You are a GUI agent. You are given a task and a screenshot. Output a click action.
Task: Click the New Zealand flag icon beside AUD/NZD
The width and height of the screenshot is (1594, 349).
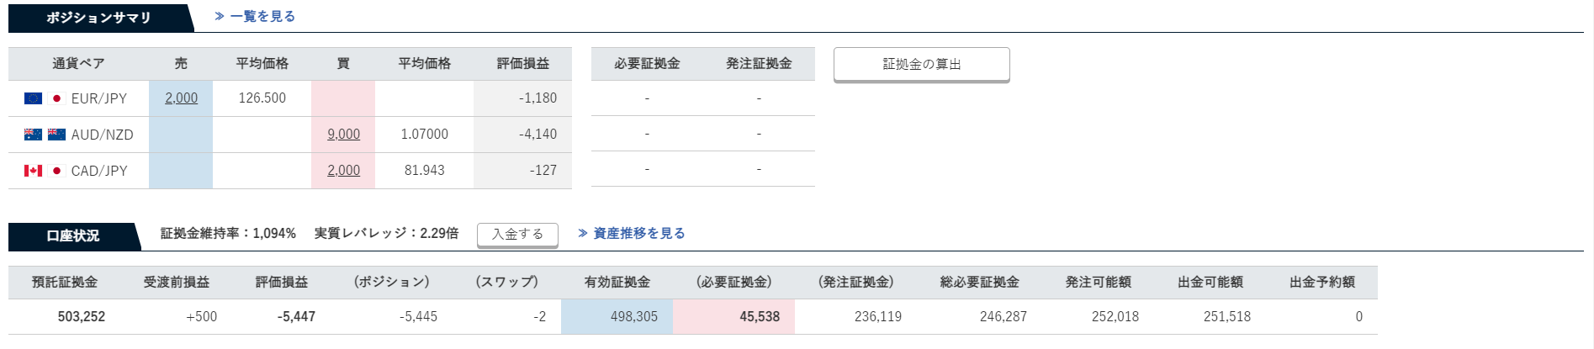[56, 135]
